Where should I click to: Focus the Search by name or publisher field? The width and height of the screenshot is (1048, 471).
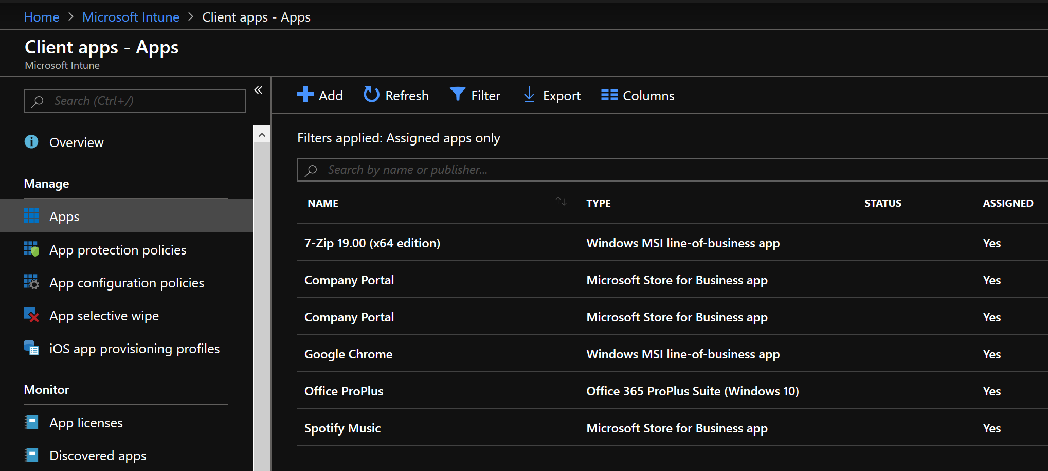tap(673, 170)
